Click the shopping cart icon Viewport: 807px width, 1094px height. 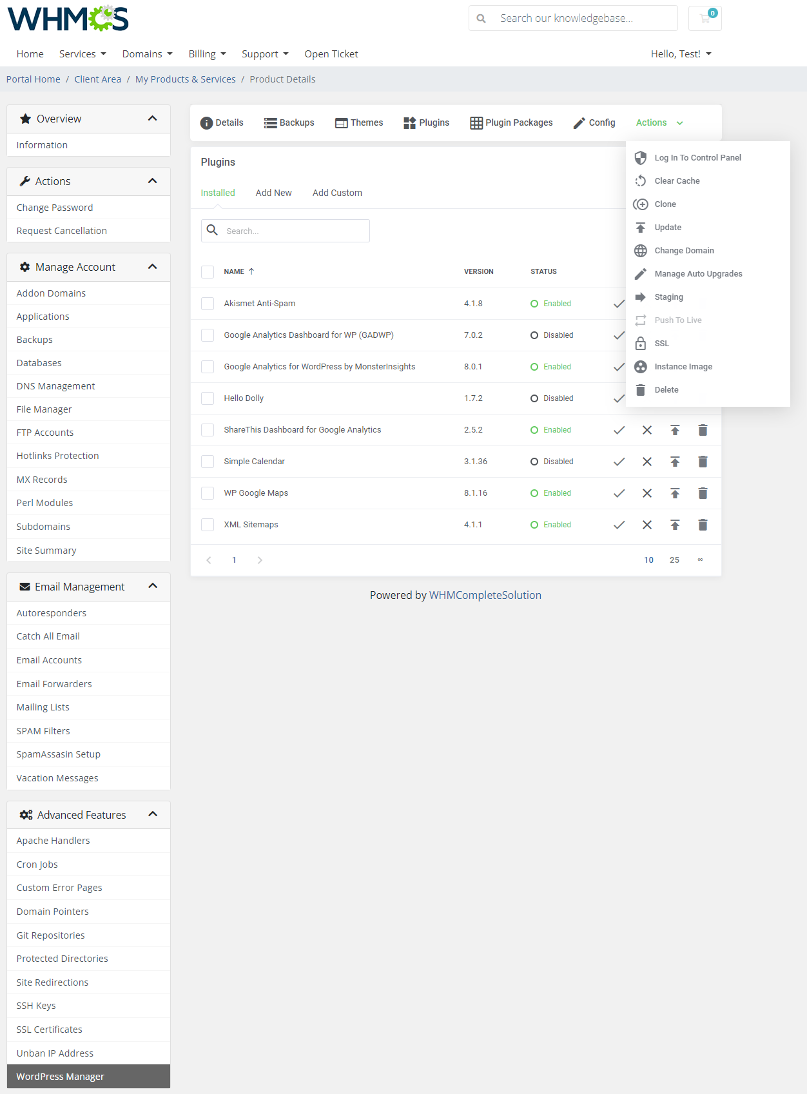(705, 18)
